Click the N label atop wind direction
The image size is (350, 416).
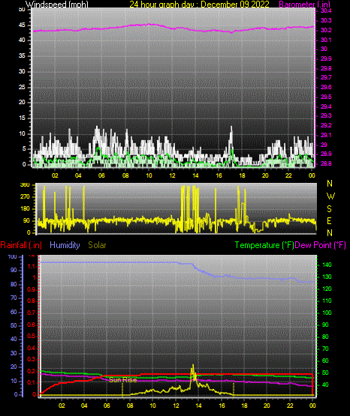pos(330,184)
